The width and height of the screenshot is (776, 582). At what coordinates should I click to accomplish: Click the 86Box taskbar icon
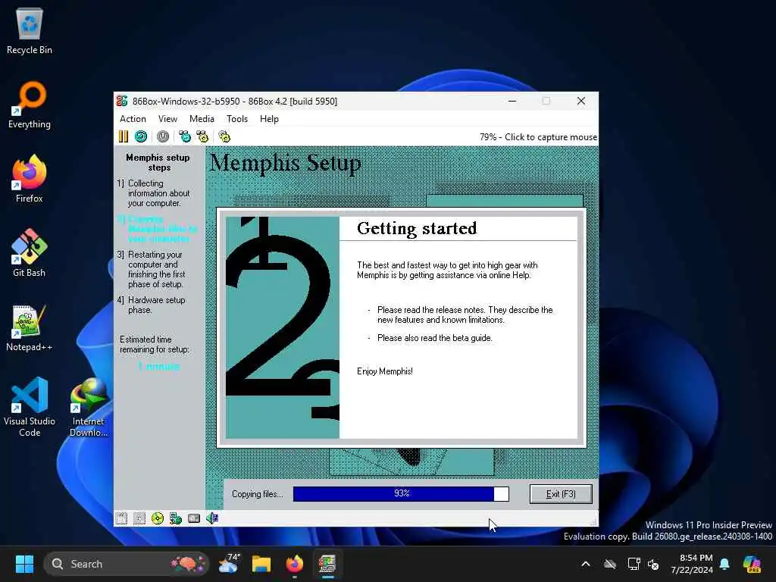(327, 564)
